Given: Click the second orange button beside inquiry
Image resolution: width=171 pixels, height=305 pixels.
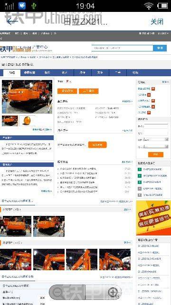Looking at the screenshot, I should (x=89, y=91).
